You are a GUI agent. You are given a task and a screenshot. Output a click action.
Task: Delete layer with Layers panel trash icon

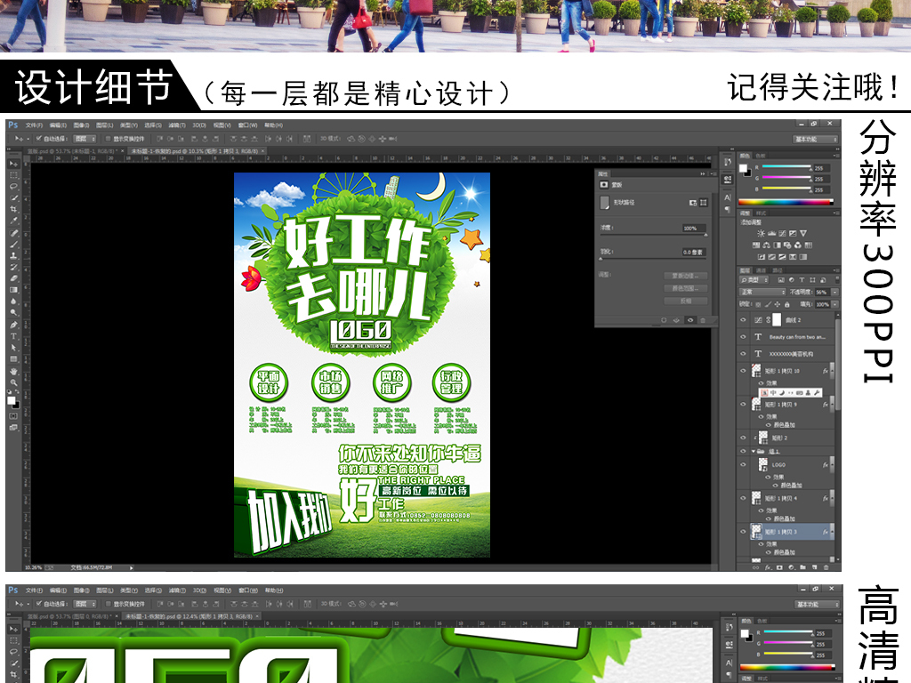pos(825,566)
